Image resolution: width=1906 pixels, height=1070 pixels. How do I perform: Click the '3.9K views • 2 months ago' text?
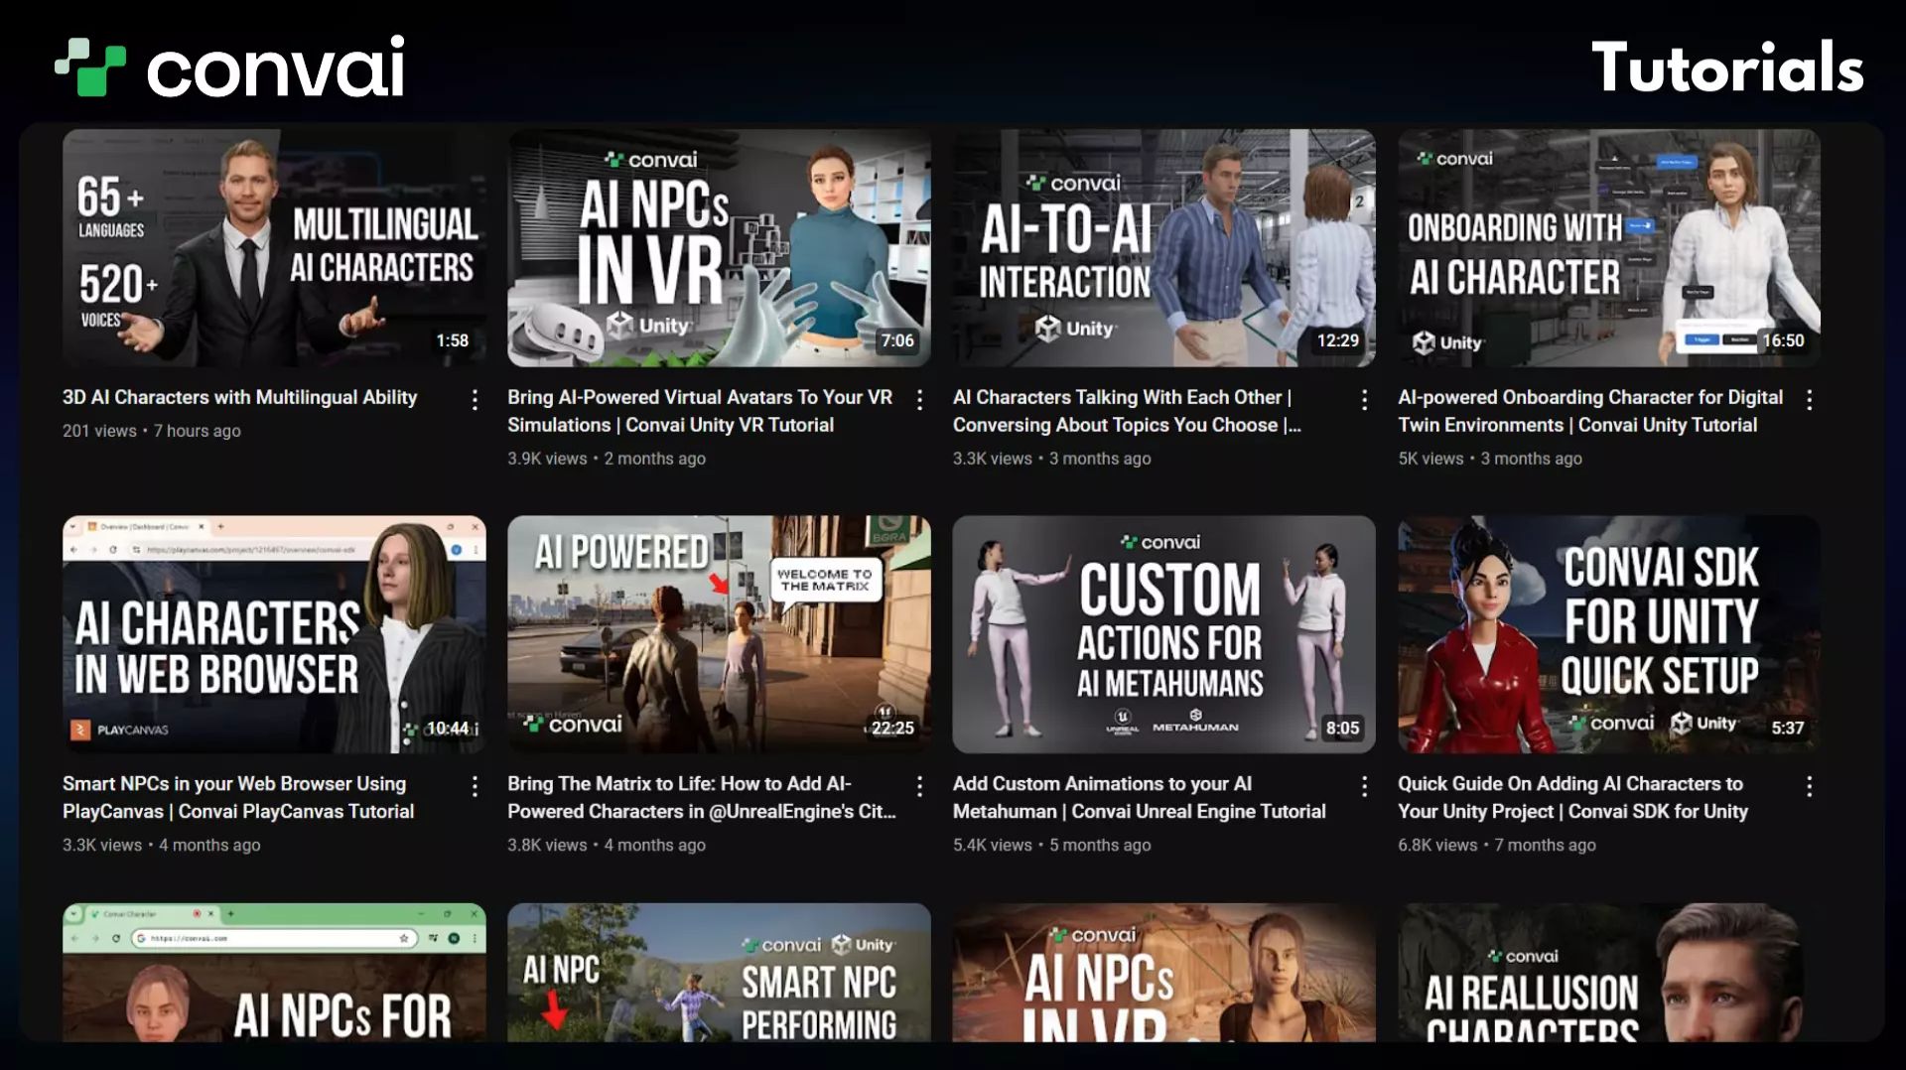click(x=607, y=459)
